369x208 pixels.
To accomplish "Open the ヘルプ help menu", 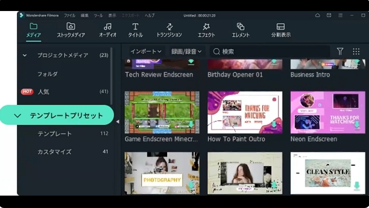I will point(150,15).
